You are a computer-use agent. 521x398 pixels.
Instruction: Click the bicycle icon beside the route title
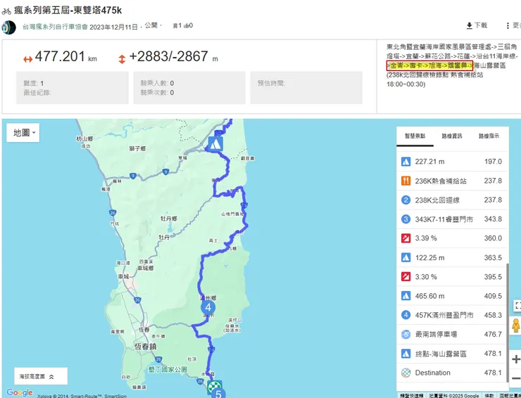[x=6, y=11]
